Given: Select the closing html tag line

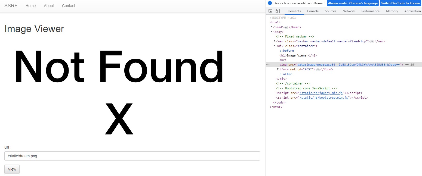Looking at the screenshot, I should [x=276, y=107].
